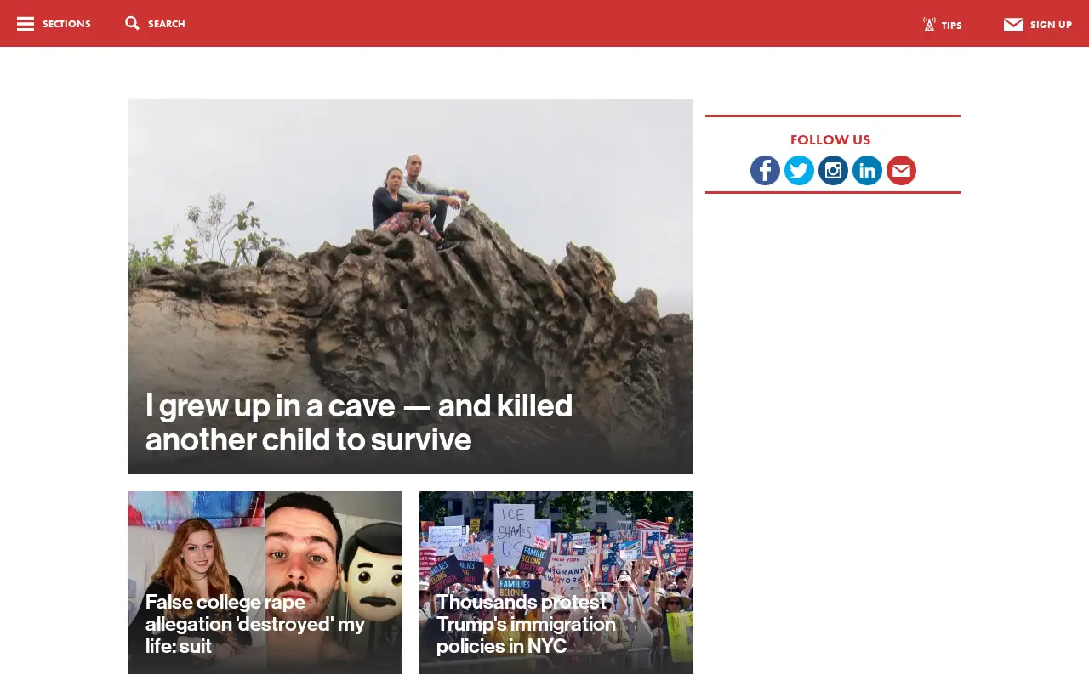Click the SEARCH label in header
Image resolution: width=1089 pixels, height=680 pixels.
coord(167,24)
